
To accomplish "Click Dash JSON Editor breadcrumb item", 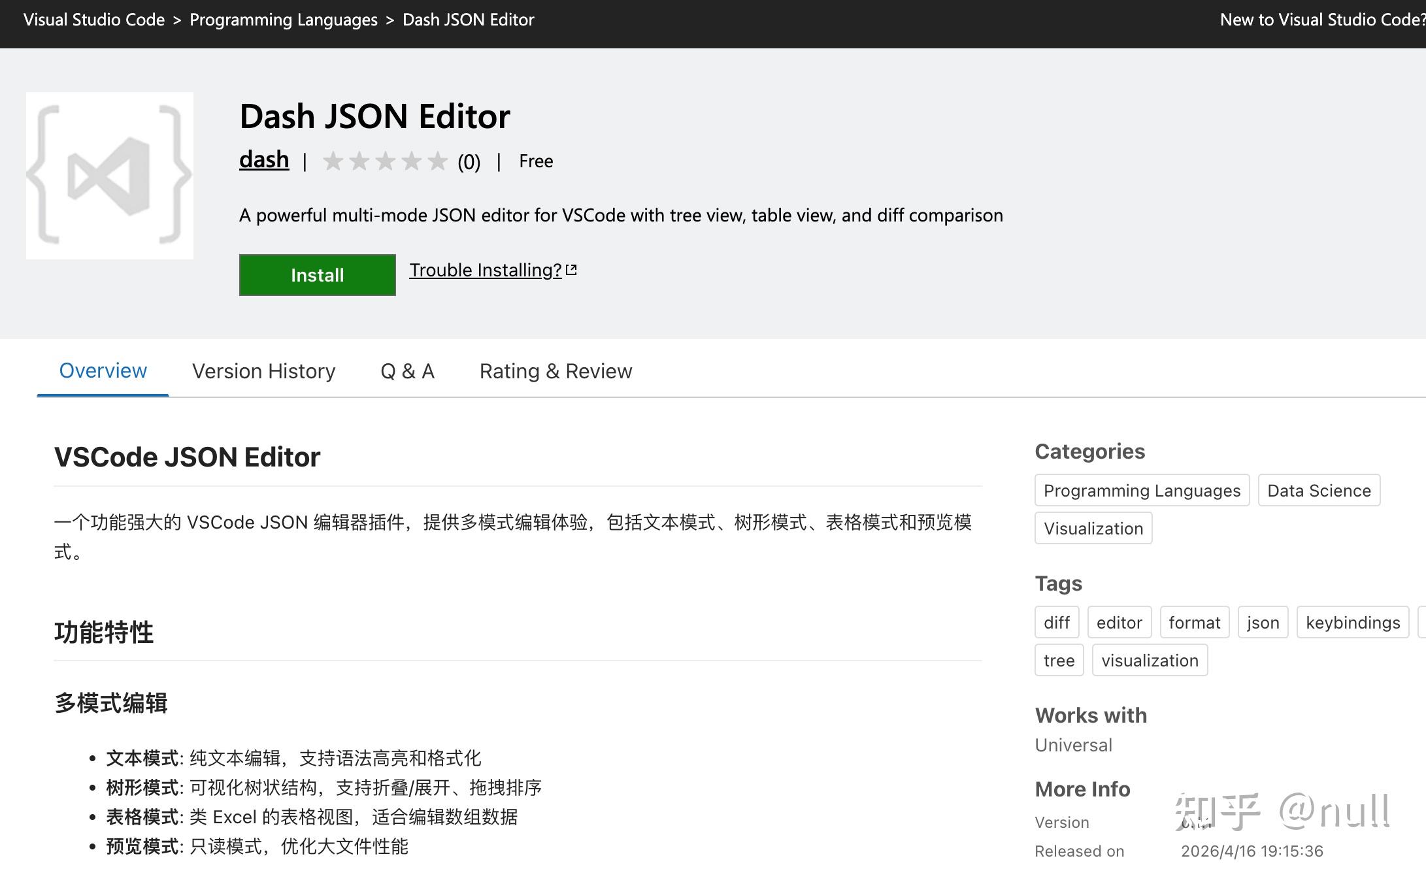I will click(469, 20).
